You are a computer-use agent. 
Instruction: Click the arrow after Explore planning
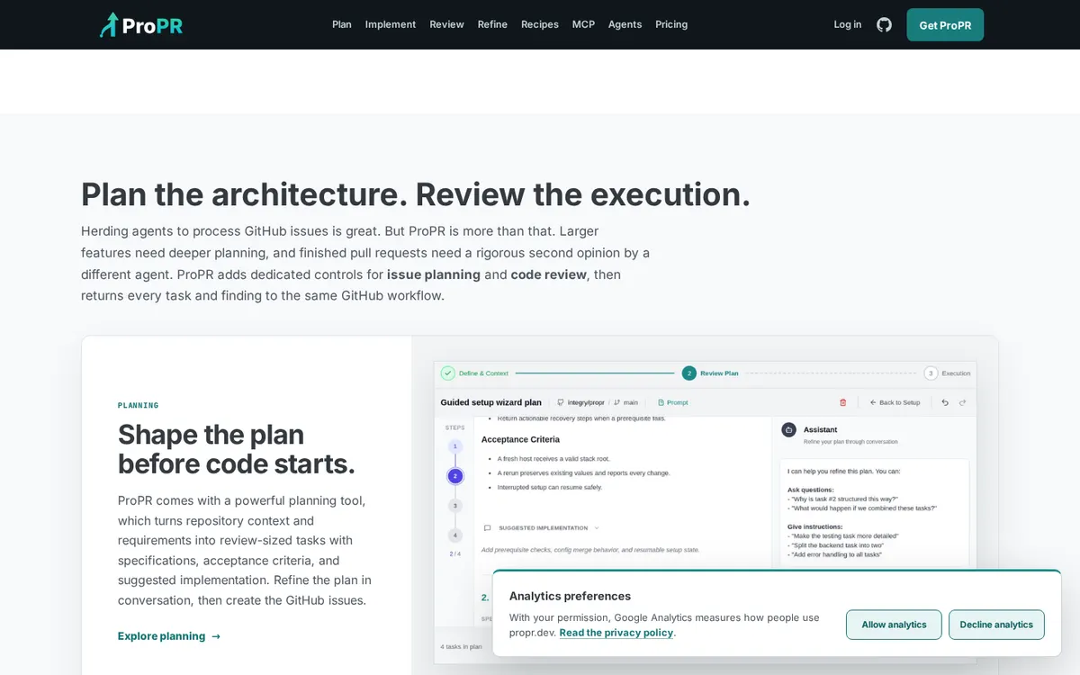point(216,636)
